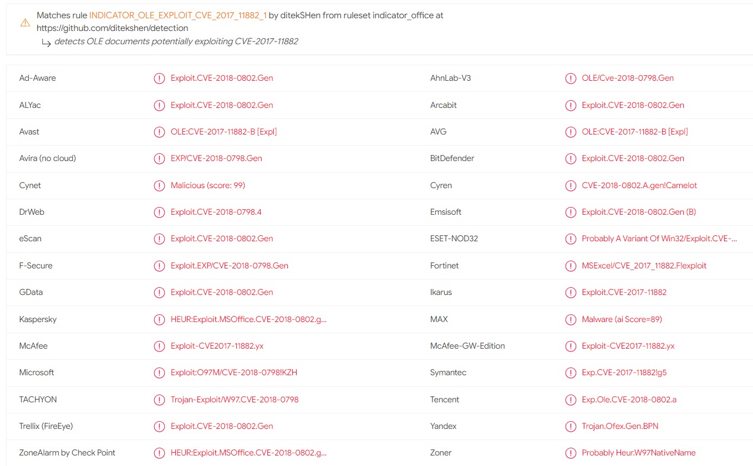The image size is (753, 466).
Task: Select Emsisoft detection Exploit.CVE-2018-0802.Gen (B)
Action: (639, 212)
